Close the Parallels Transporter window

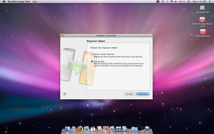coord(62,36)
